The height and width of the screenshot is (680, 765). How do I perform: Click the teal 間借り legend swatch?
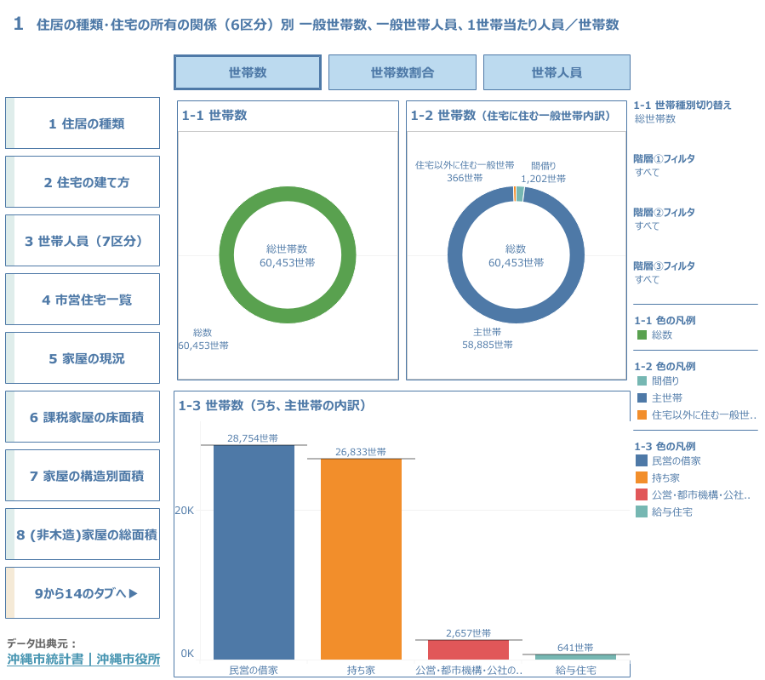[x=642, y=381]
